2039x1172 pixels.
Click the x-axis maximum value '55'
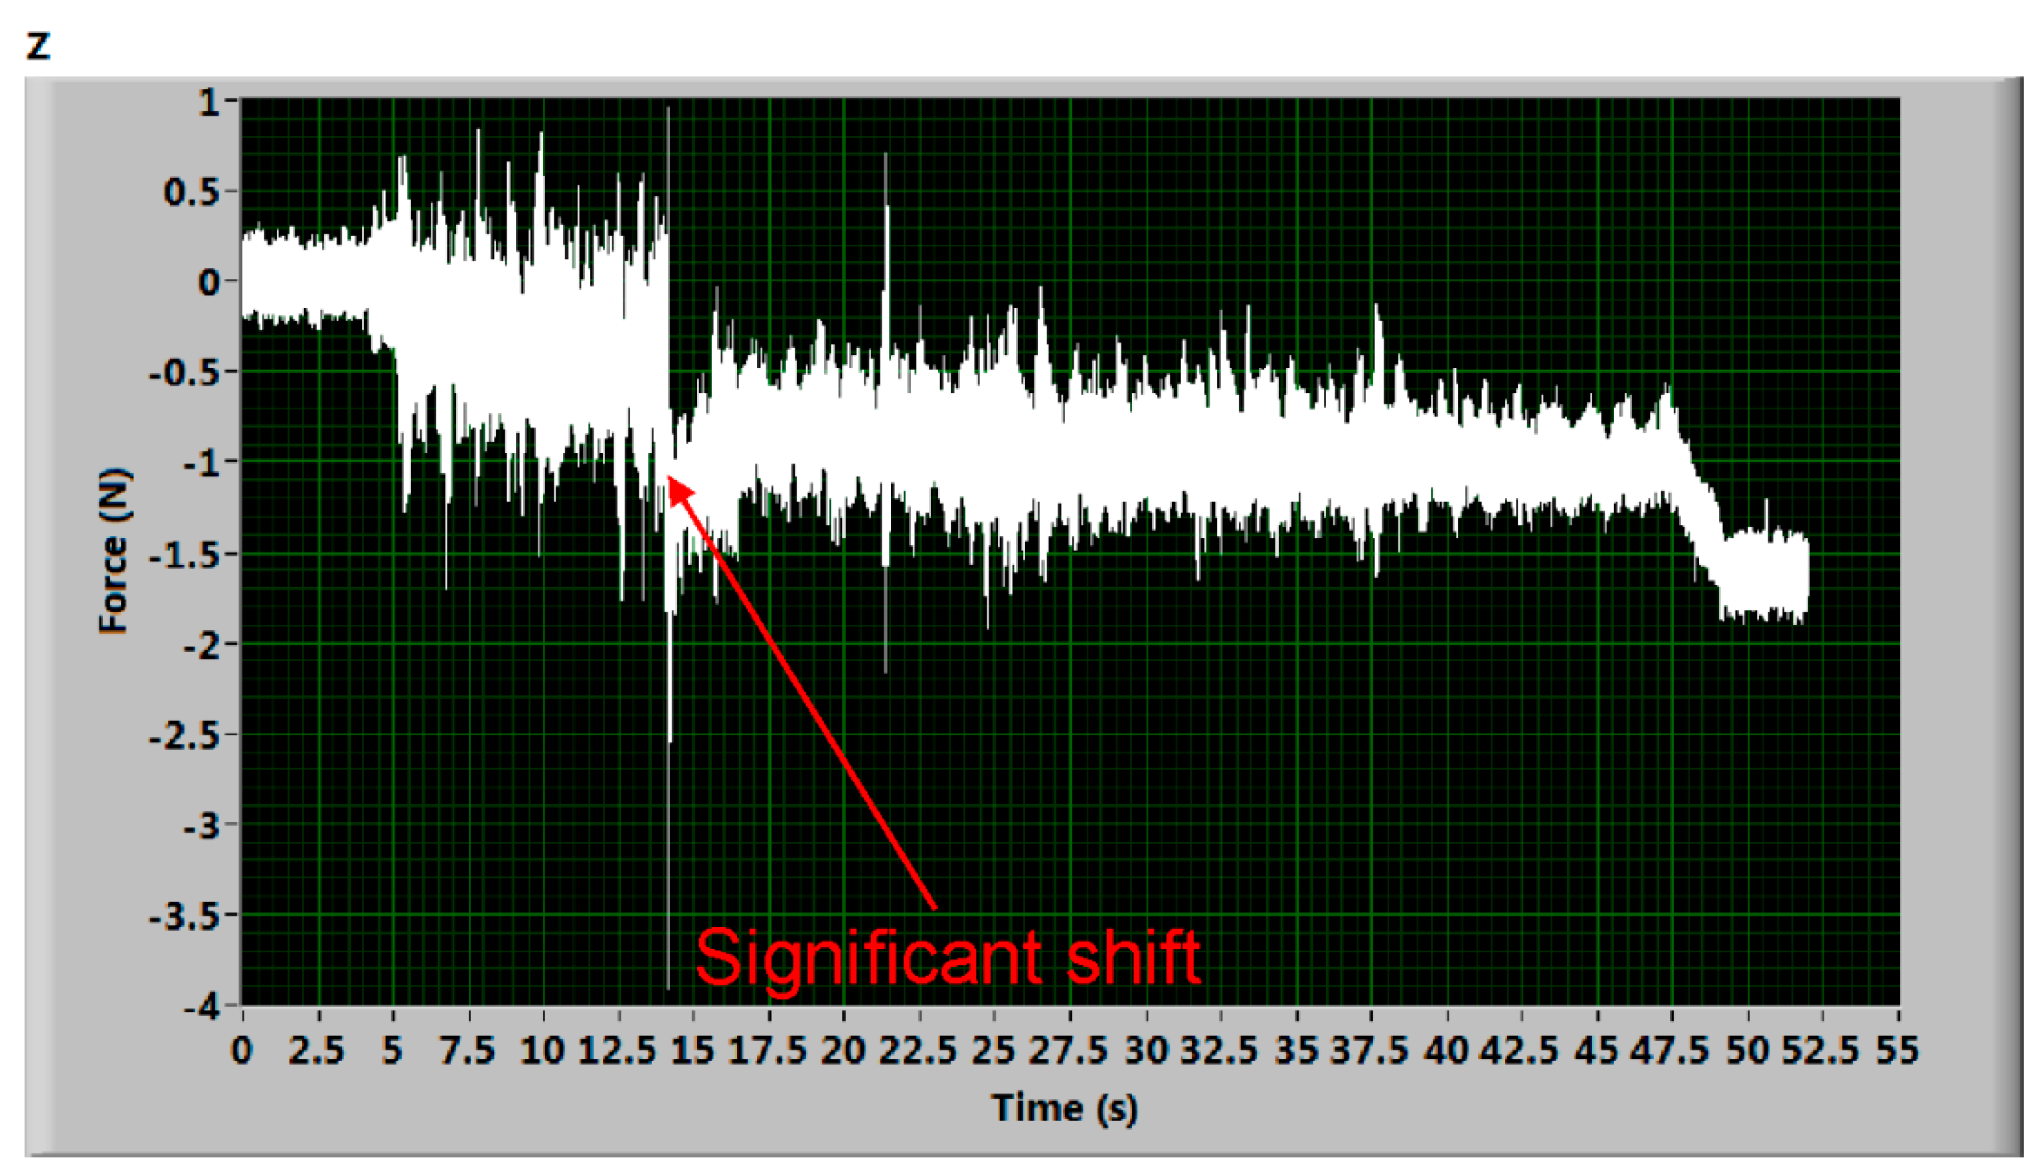pos(1896,1050)
